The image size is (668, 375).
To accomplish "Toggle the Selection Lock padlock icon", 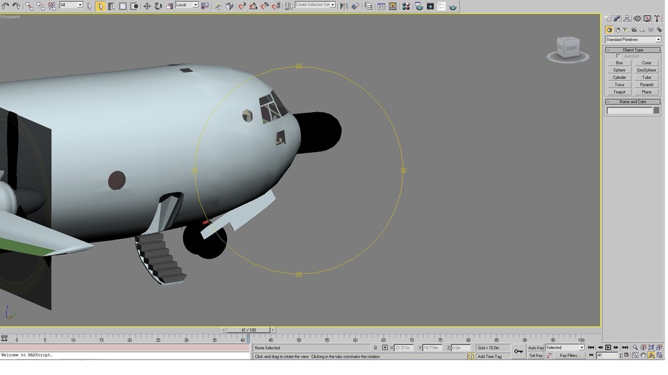I will (x=375, y=348).
